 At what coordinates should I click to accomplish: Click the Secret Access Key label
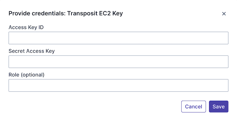pyautogui.click(x=32, y=51)
